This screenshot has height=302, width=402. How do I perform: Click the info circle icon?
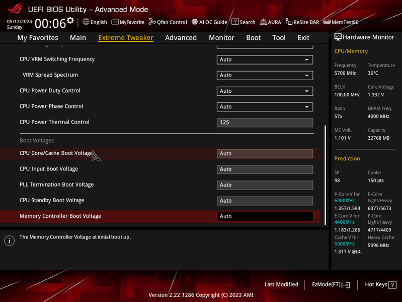click(x=10, y=240)
